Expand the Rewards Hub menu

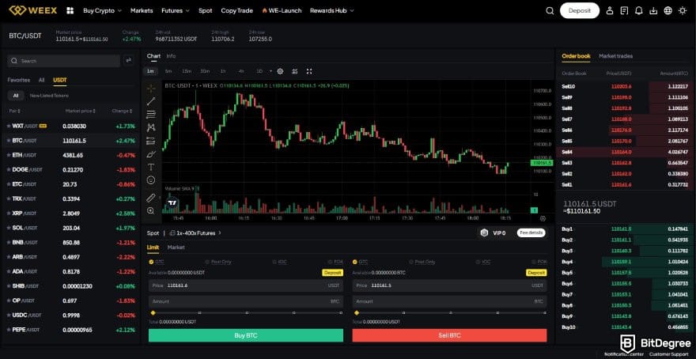click(x=332, y=10)
